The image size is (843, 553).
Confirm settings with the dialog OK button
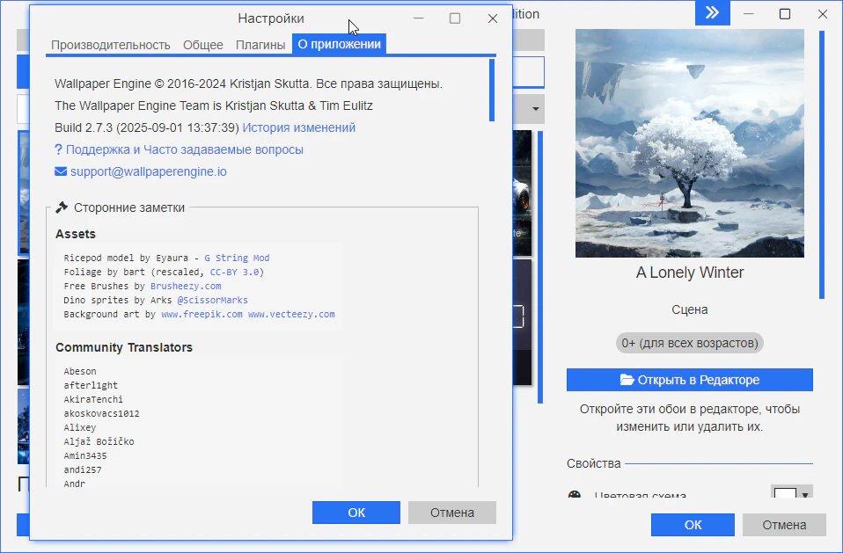356,513
